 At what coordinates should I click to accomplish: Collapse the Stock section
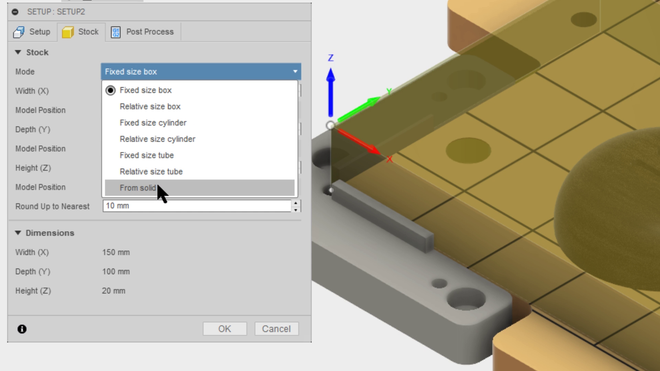click(x=18, y=52)
